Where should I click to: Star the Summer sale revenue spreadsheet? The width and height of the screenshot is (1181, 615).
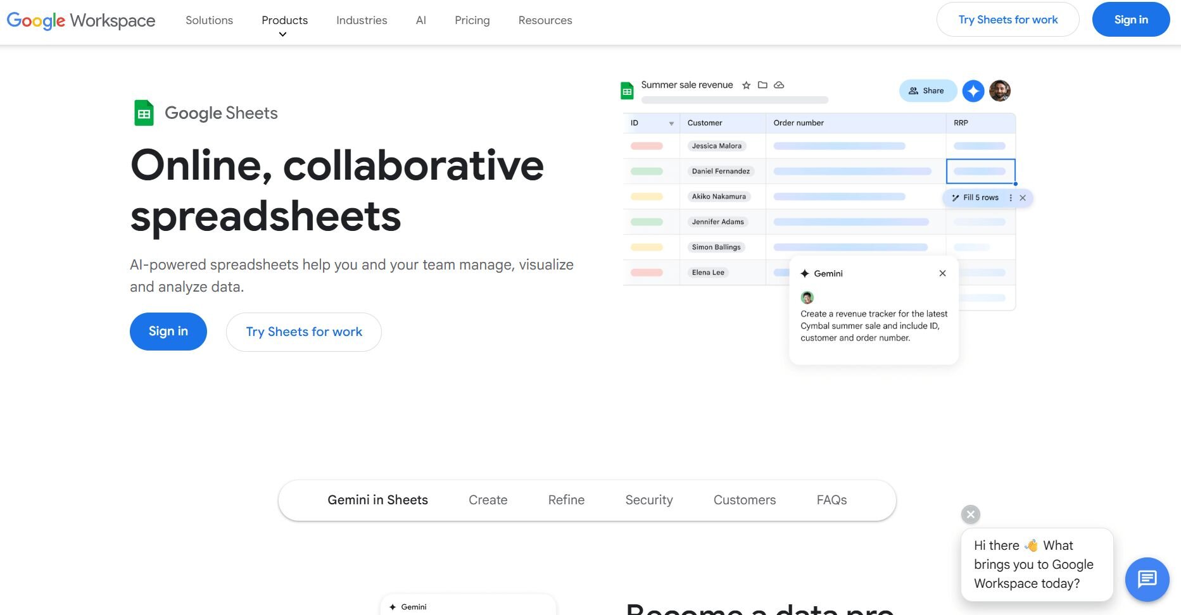pyautogui.click(x=747, y=85)
